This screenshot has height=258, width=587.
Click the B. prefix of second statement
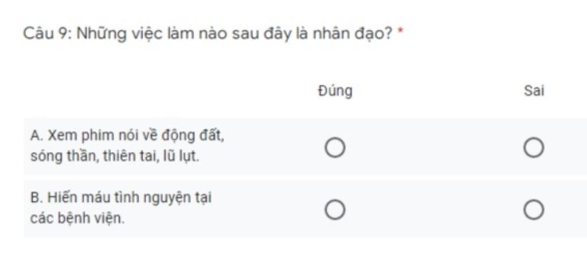[x=37, y=197]
